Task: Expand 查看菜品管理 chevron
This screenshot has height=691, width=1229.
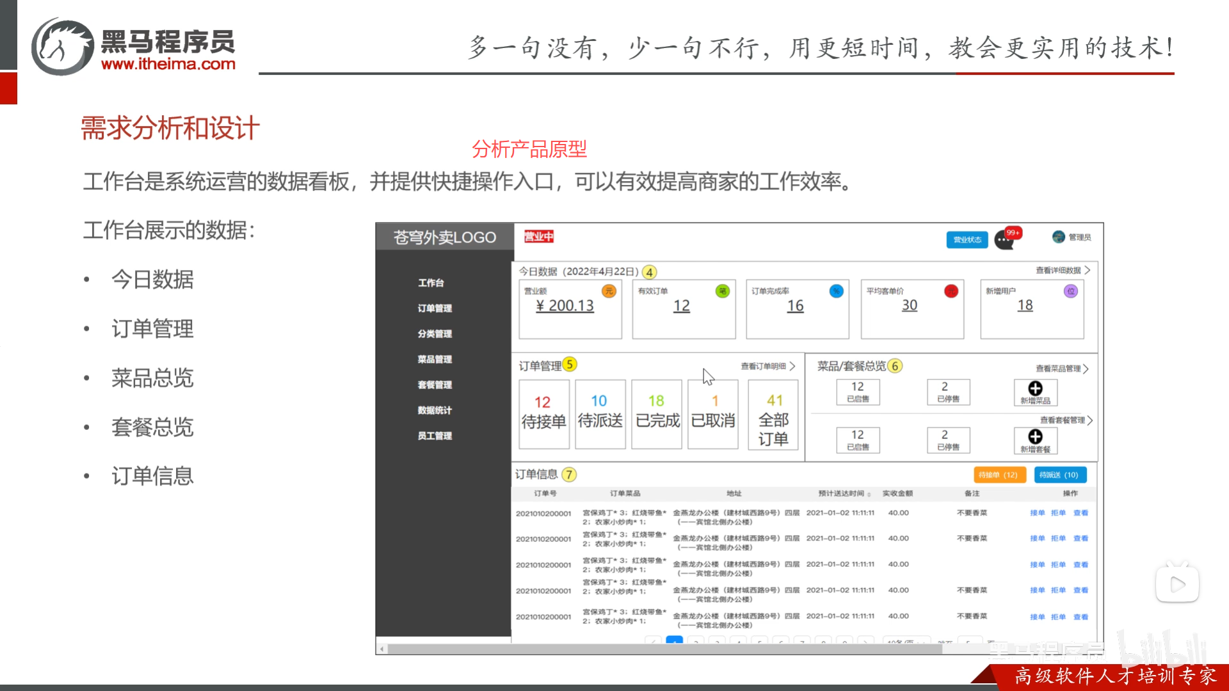Action: (1086, 369)
